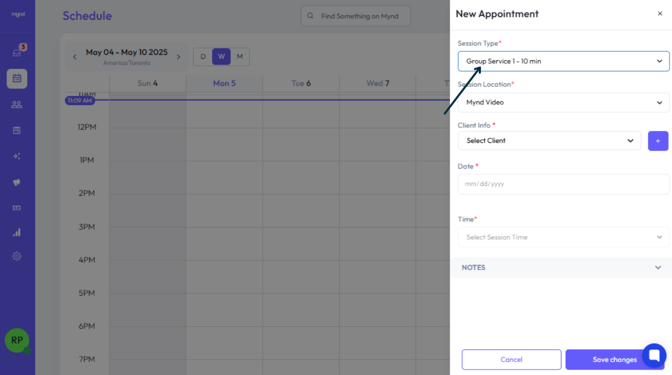This screenshot has height=375, width=672.
Task: Switch calendar to Month view
Action: pos(240,57)
